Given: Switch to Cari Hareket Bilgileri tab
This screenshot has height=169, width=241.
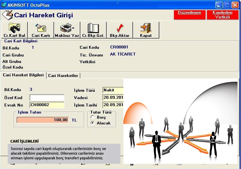Looking at the screenshot, I should tap(23, 75).
